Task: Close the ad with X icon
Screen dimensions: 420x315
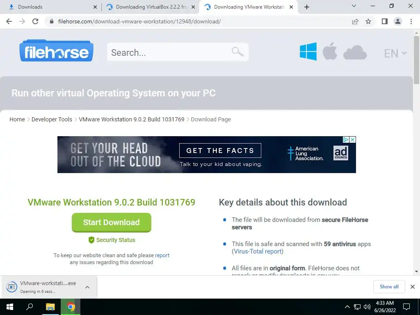Action: click(353, 139)
